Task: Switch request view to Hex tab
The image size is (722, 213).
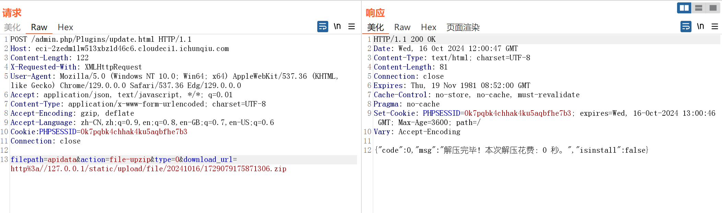Action: coord(65,27)
